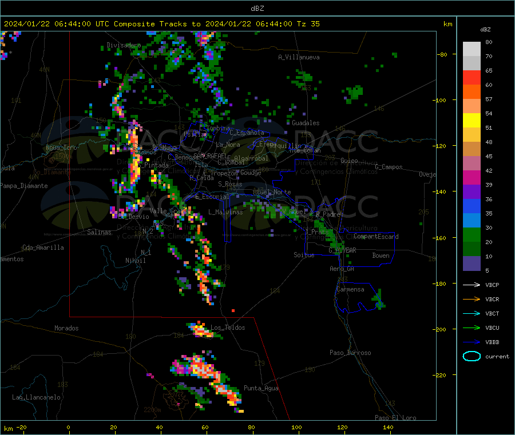The height and width of the screenshot is (435, 515).
Task: Select the 65-80 dBZ light gray swatch
Action: [x=472, y=56]
